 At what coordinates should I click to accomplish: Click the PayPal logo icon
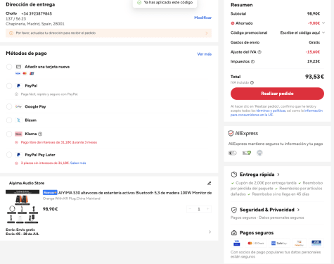coord(18,86)
